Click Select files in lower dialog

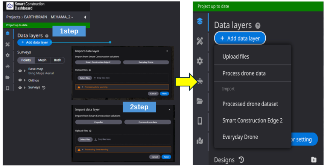pos(85,139)
